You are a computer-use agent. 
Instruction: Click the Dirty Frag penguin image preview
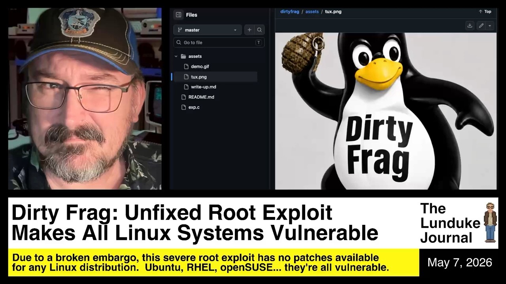385,111
